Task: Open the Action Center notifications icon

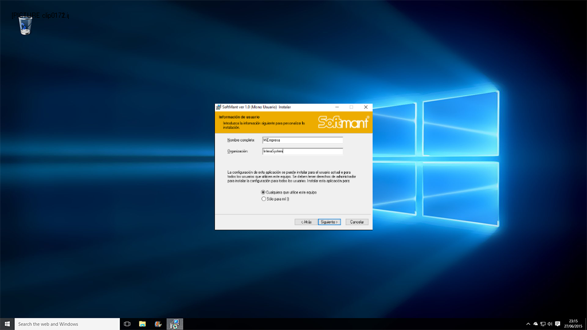Action: [558, 324]
